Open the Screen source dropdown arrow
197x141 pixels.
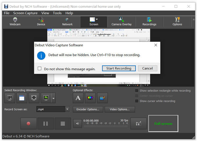pyautogui.click(x=97, y=19)
